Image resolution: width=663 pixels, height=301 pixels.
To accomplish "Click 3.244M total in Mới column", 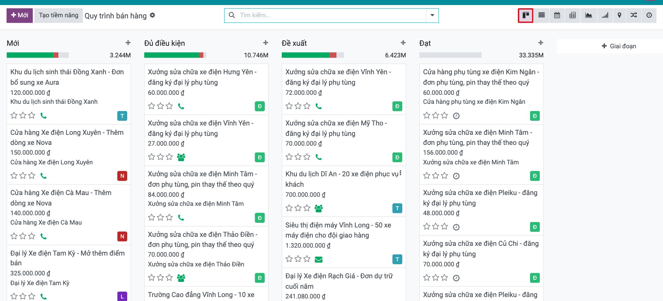I will [120, 55].
